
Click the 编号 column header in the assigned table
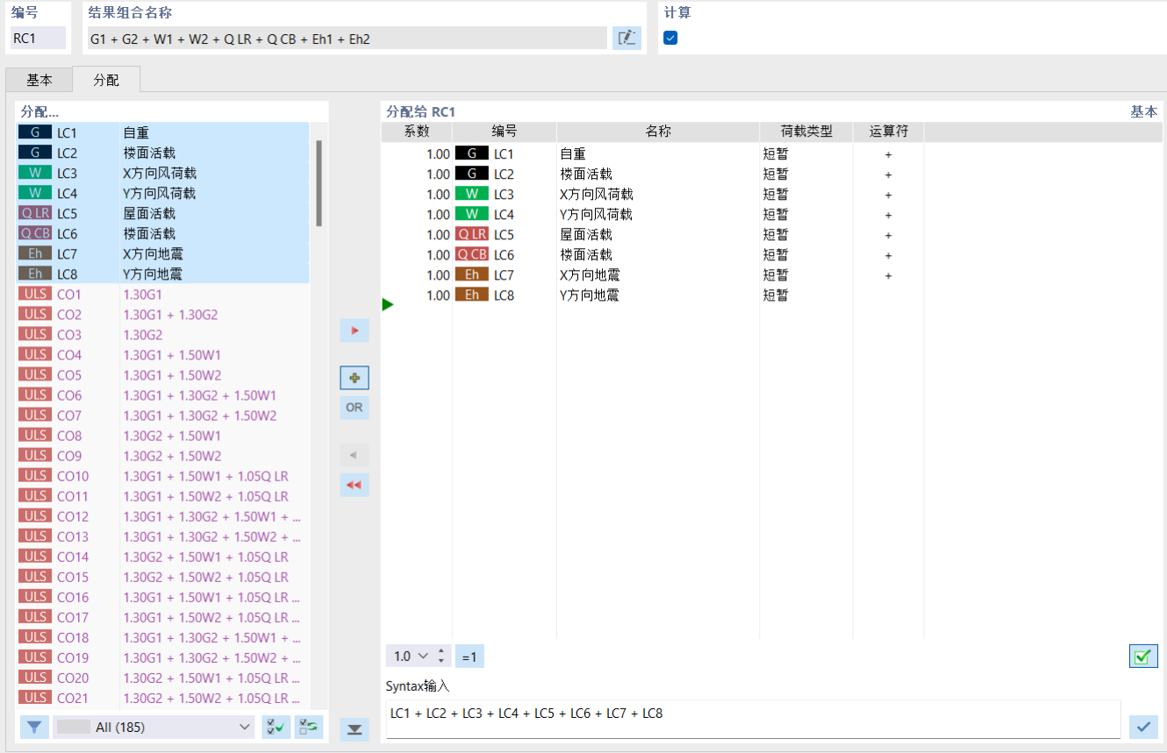505,131
